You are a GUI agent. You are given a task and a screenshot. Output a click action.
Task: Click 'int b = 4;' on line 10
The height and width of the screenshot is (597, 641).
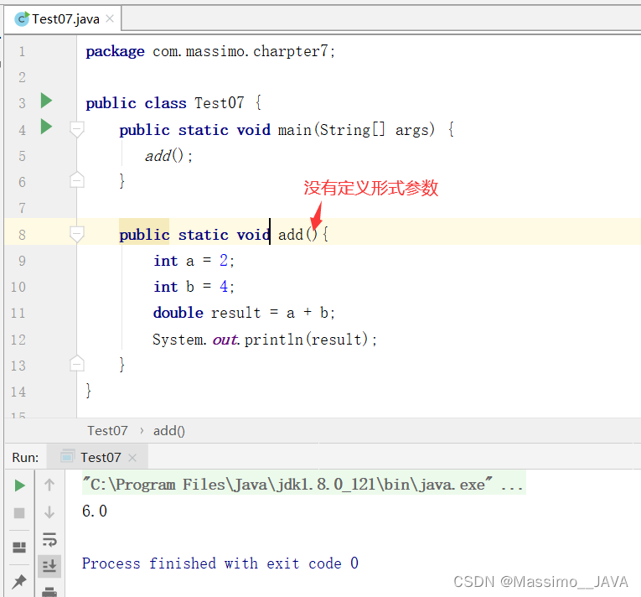point(194,287)
